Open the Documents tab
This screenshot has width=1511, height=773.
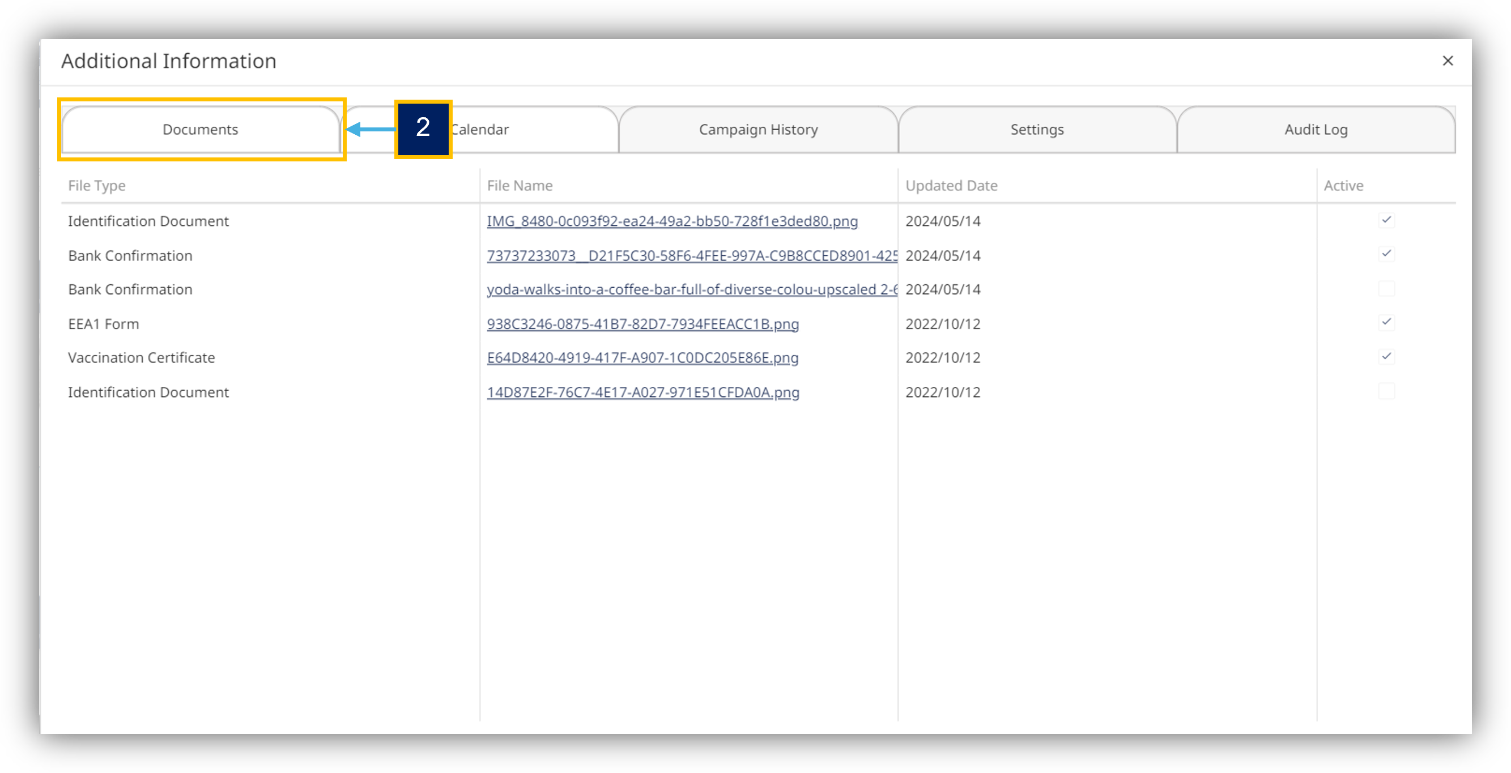[x=201, y=130]
